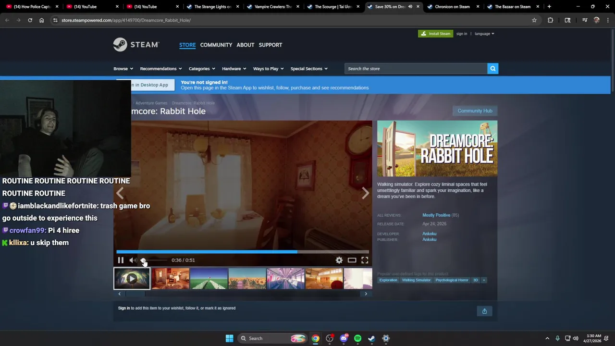This screenshot has height=346, width=615.
Task: Select the hotel room screenshot thumbnail
Action: [x=170, y=279]
